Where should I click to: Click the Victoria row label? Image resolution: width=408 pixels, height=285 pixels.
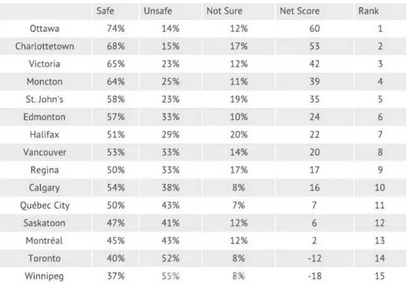point(45,64)
